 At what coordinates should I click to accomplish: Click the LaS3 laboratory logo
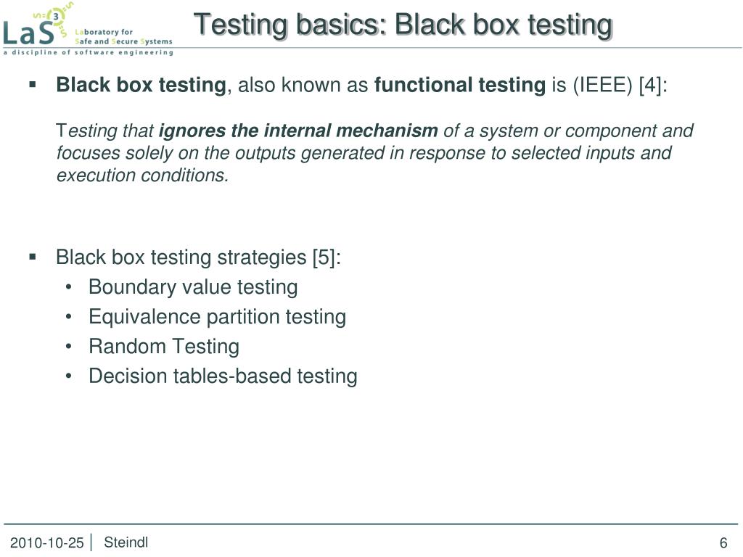pos(36,28)
